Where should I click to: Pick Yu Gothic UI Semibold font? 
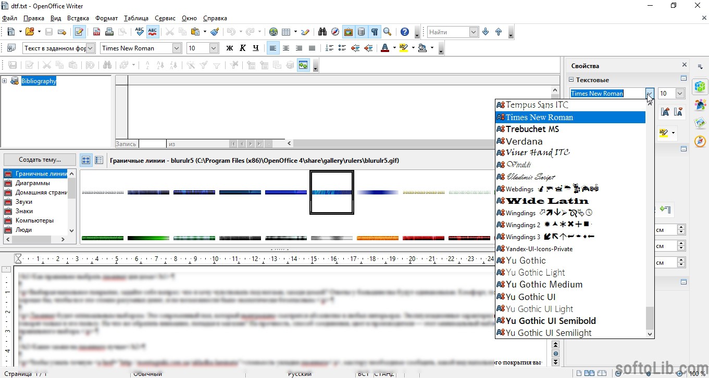[570, 321]
